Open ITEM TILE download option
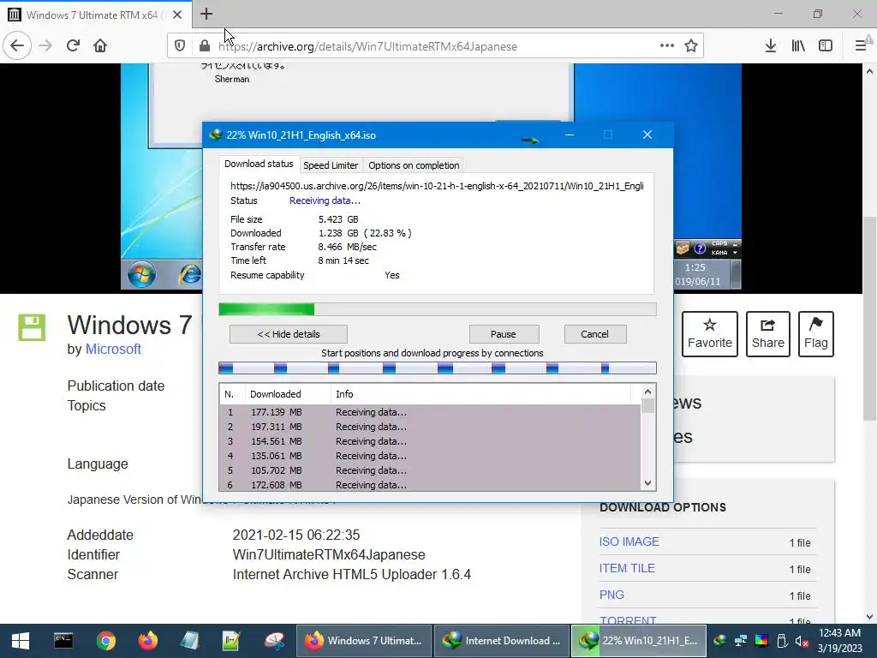The image size is (877, 658). tap(627, 569)
